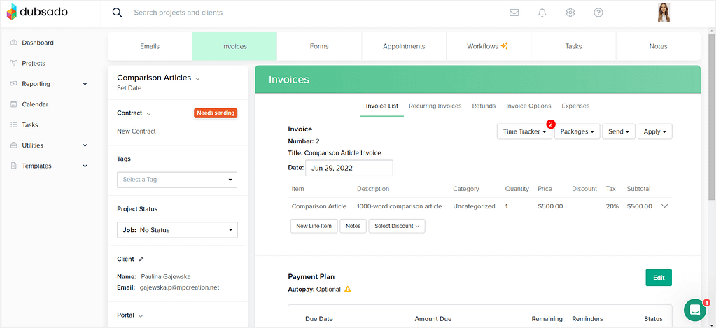Select the Invoices tab
Image resolution: width=716 pixels, height=328 pixels.
point(234,46)
